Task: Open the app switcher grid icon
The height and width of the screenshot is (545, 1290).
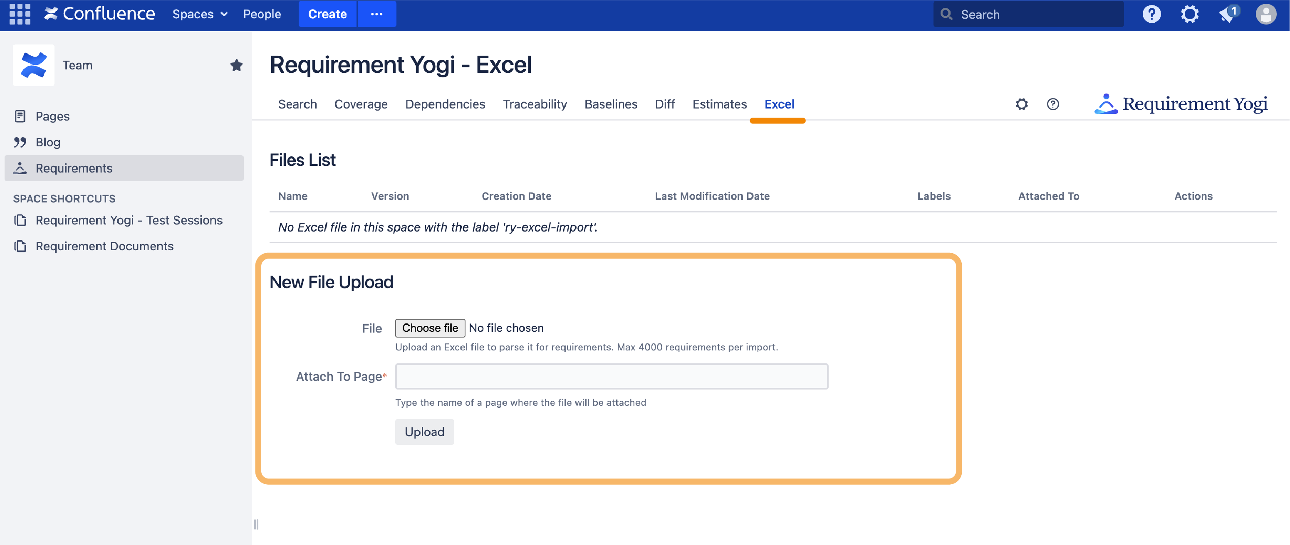Action: 20,14
